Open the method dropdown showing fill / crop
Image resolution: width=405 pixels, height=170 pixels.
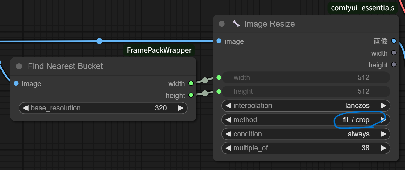(x=306, y=120)
